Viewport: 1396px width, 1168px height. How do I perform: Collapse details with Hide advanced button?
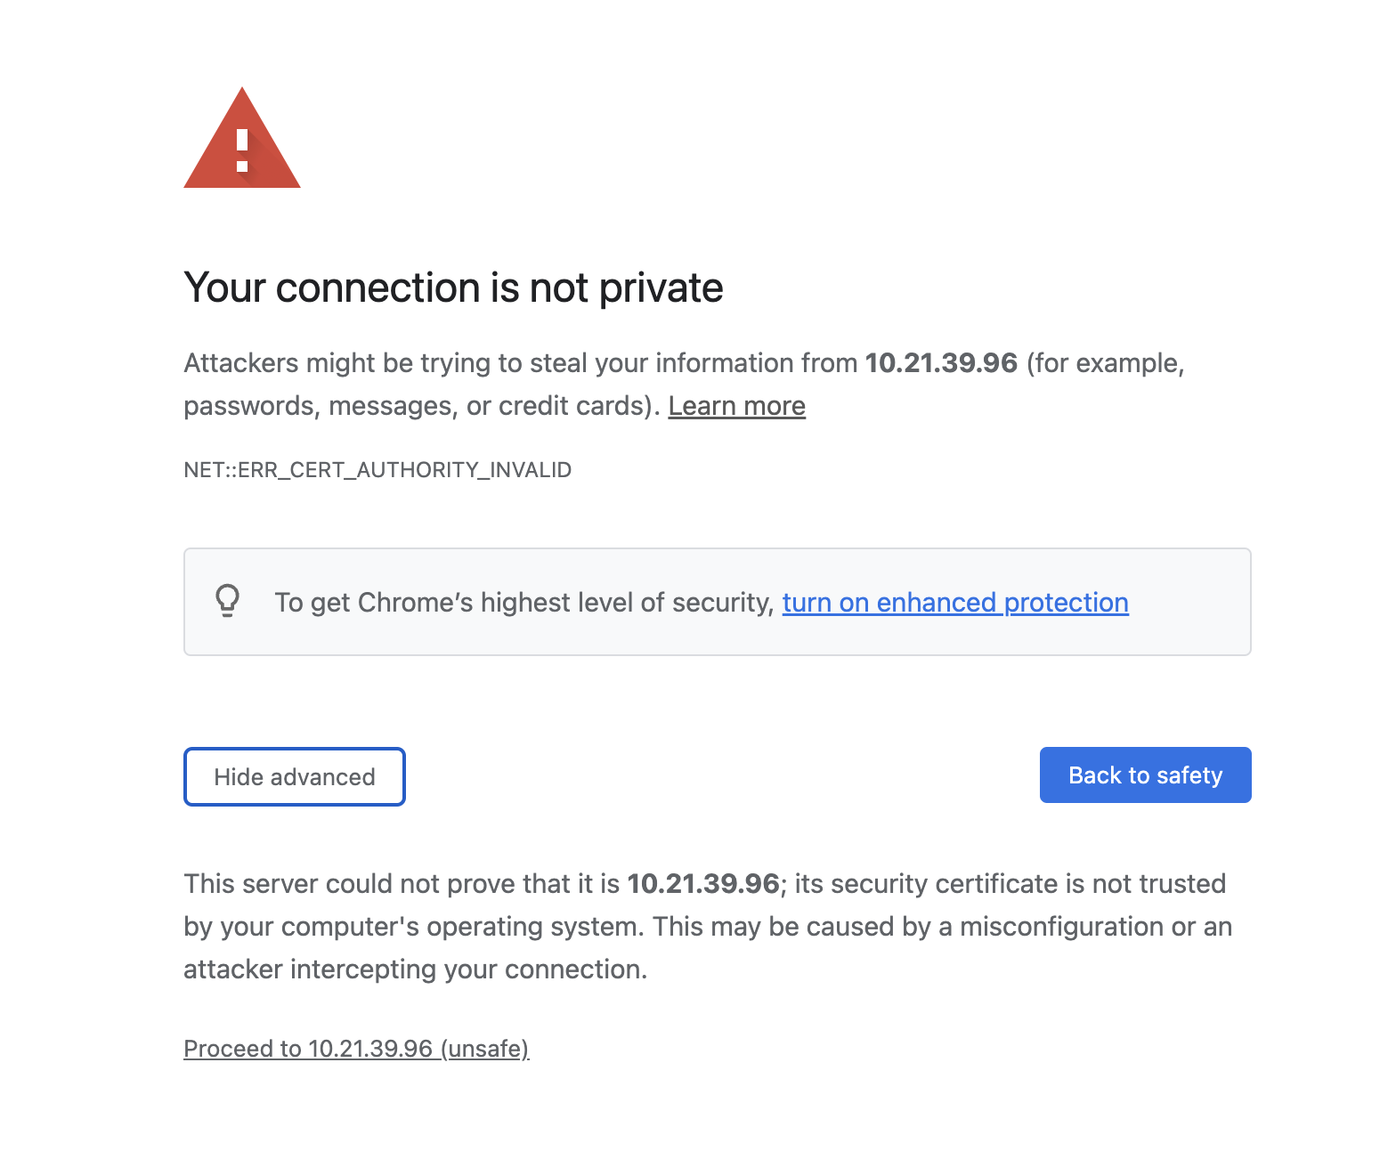[x=295, y=776]
